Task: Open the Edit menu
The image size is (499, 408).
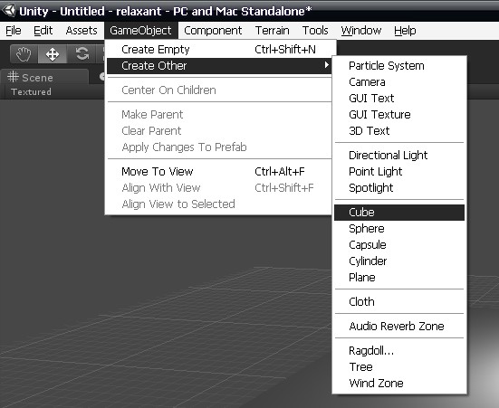Action: click(x=43, y=31)
